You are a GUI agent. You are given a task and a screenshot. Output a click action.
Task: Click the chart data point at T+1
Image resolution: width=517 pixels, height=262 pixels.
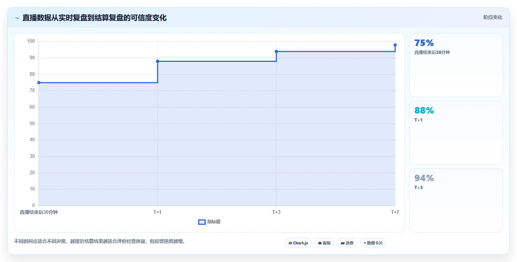click(x=157, y=61)
